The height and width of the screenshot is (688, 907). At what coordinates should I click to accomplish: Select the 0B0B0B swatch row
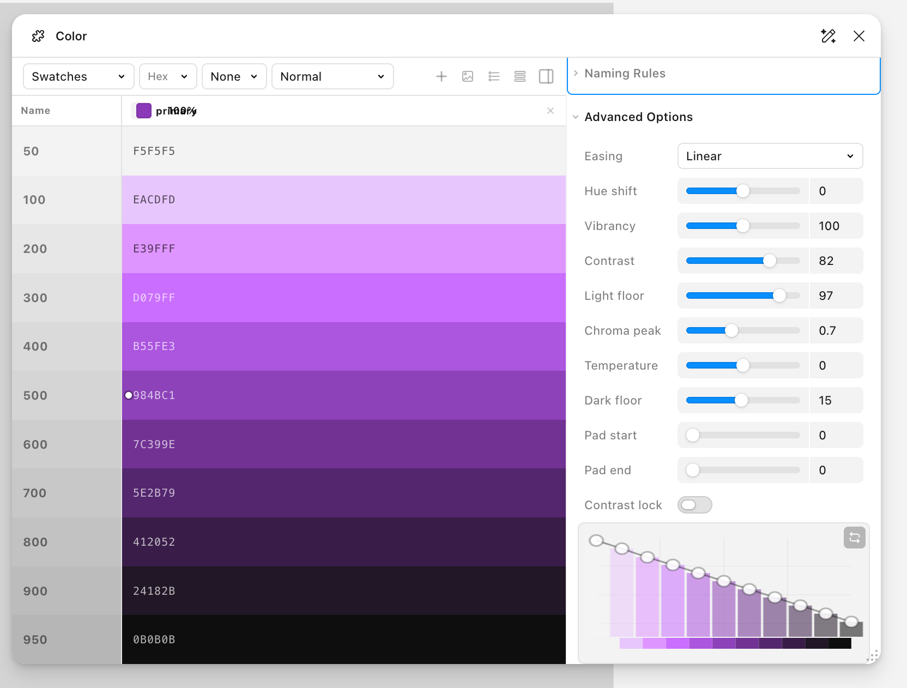344,639
